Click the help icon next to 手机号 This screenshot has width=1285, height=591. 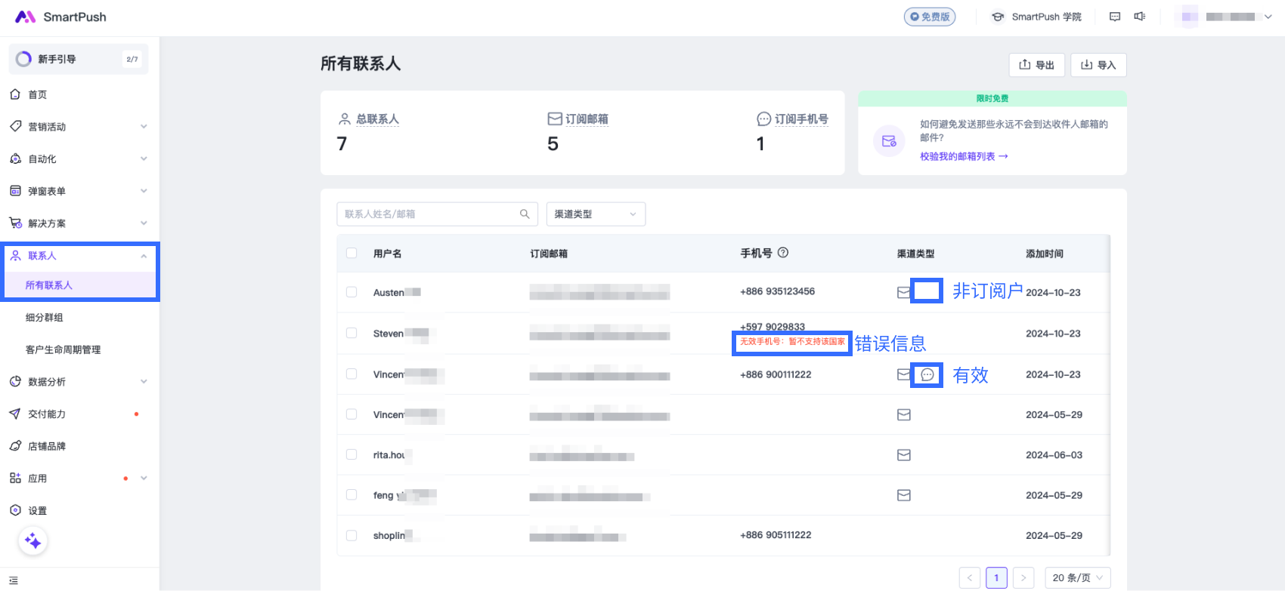[x=783, y=253]
